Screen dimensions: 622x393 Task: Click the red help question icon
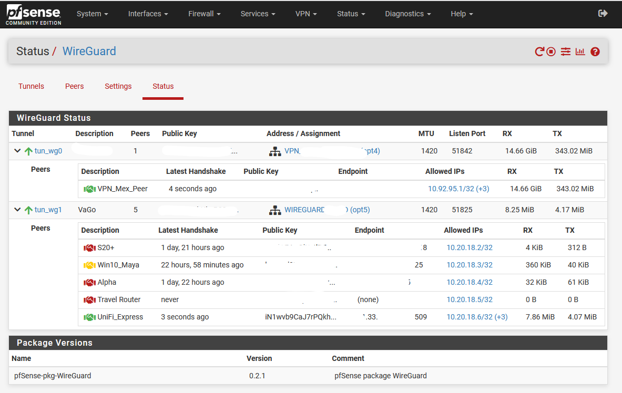[595, 51]
